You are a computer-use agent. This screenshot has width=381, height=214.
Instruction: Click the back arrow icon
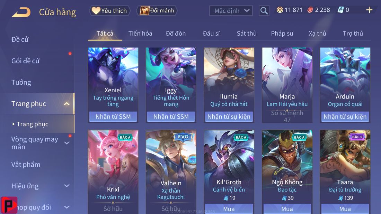pos(21,12)
